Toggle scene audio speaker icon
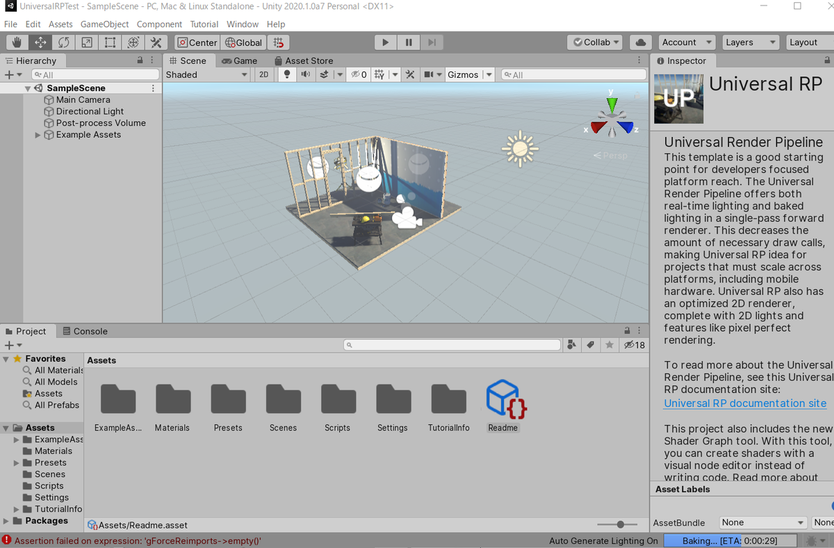This screenshot has width=834, height=548. (x=305, y=74)
